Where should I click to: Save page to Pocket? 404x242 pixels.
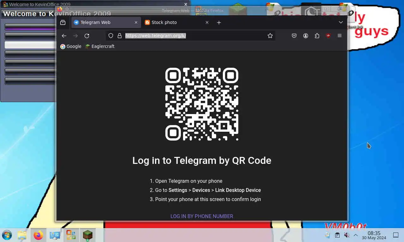[294, 36]
